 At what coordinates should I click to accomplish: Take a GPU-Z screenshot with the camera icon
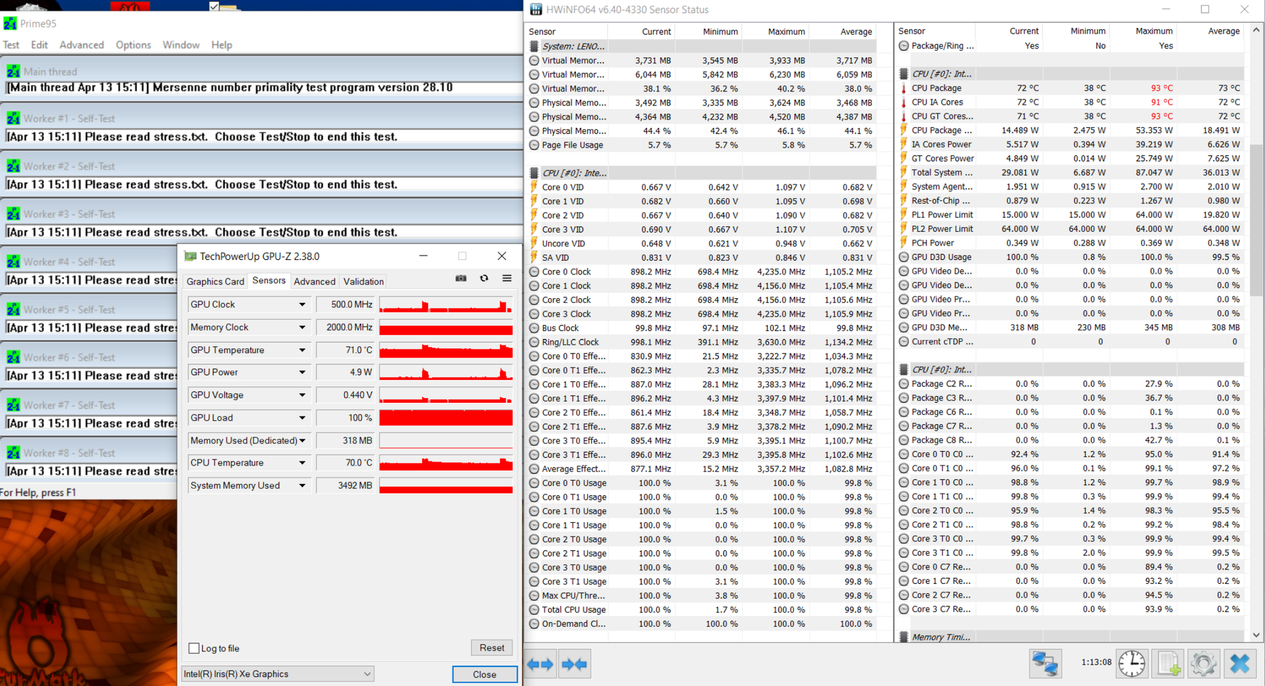point(461,278)
